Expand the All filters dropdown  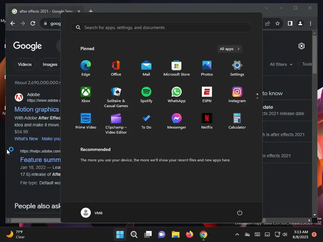tap(281, 64)
